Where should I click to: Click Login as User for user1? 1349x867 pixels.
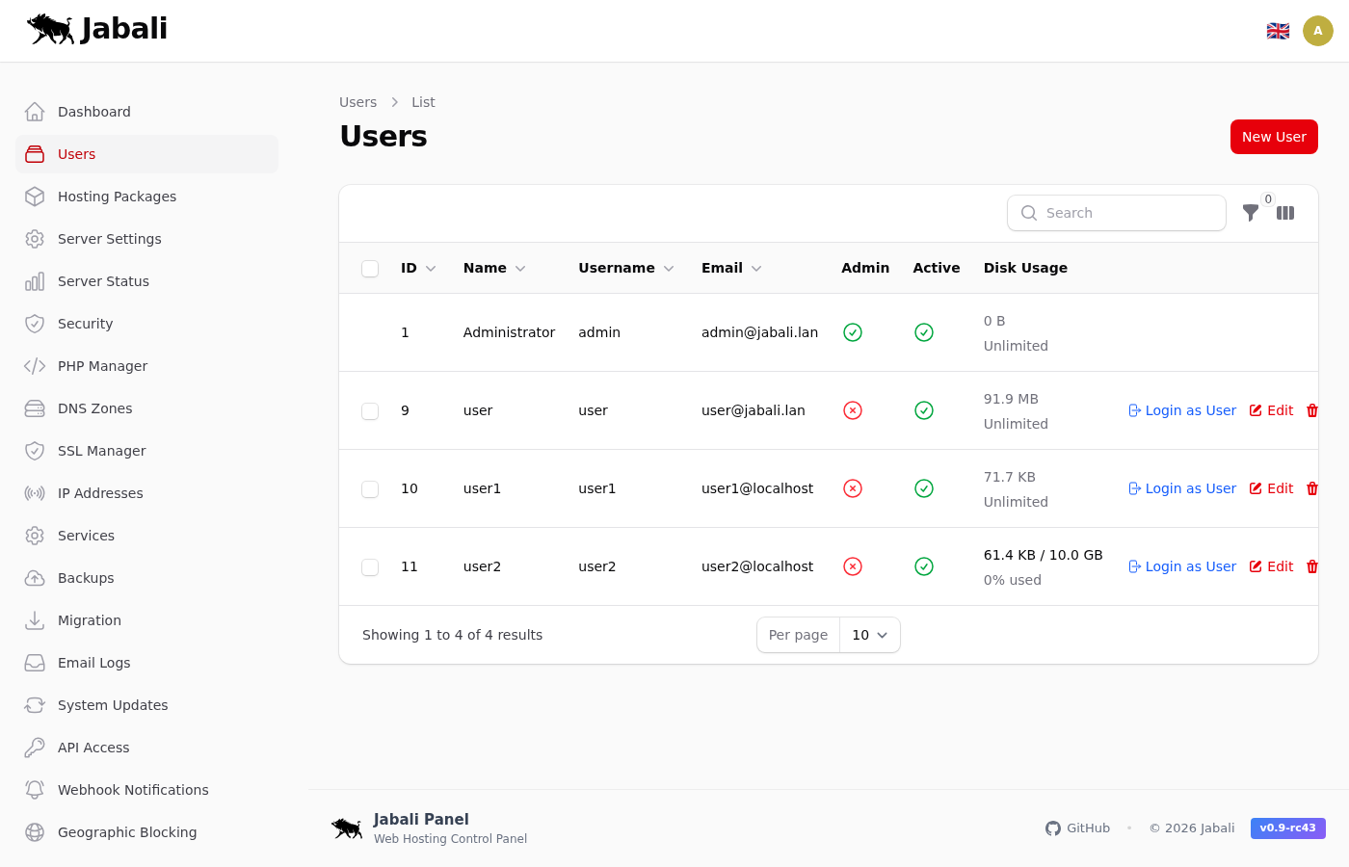1182,488
